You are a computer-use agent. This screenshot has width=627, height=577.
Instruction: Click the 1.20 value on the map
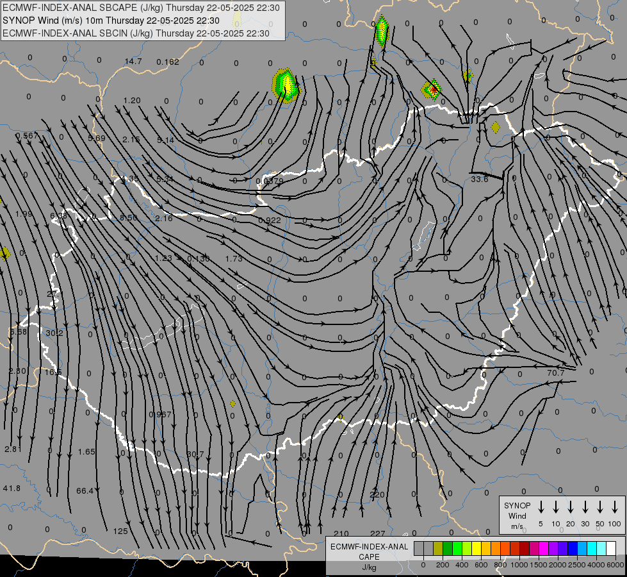(132, 100)
